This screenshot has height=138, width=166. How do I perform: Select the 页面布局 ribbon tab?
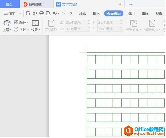pyautogui.click(x=114, y=13)
